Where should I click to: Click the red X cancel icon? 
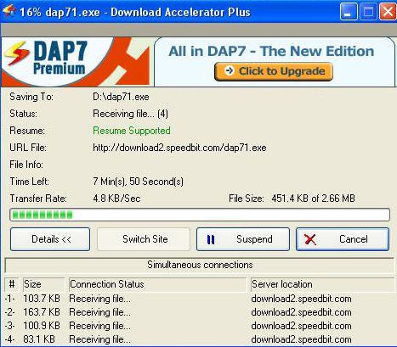(310, 239)
